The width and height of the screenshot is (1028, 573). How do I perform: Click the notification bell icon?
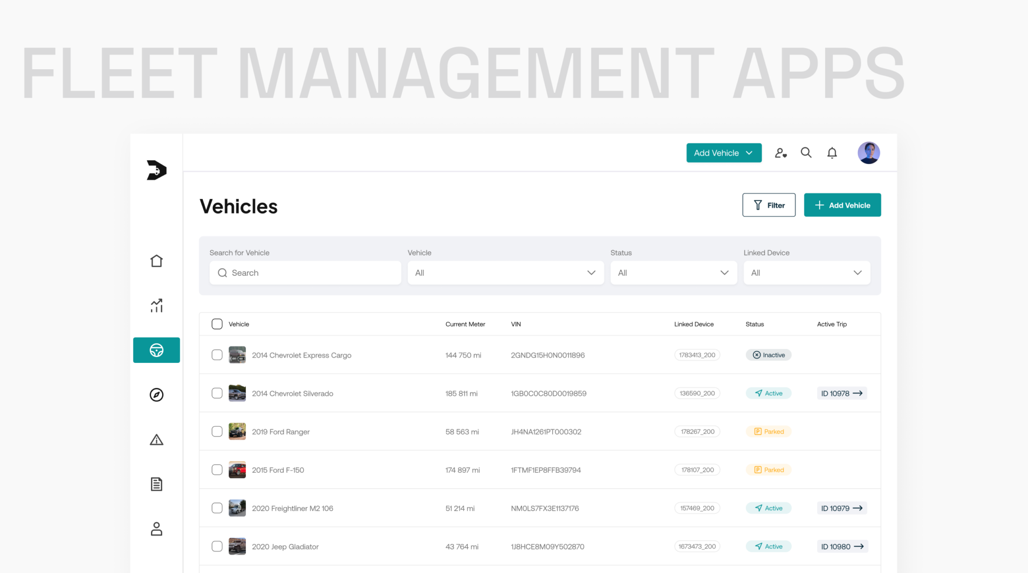coord(832,153)
